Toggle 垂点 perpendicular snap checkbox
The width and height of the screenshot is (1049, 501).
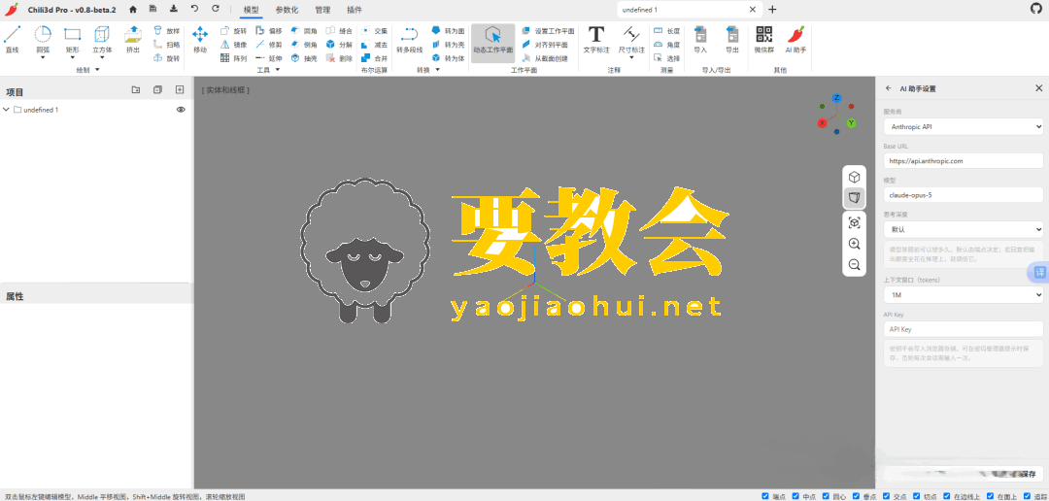[x=857, y=496]
